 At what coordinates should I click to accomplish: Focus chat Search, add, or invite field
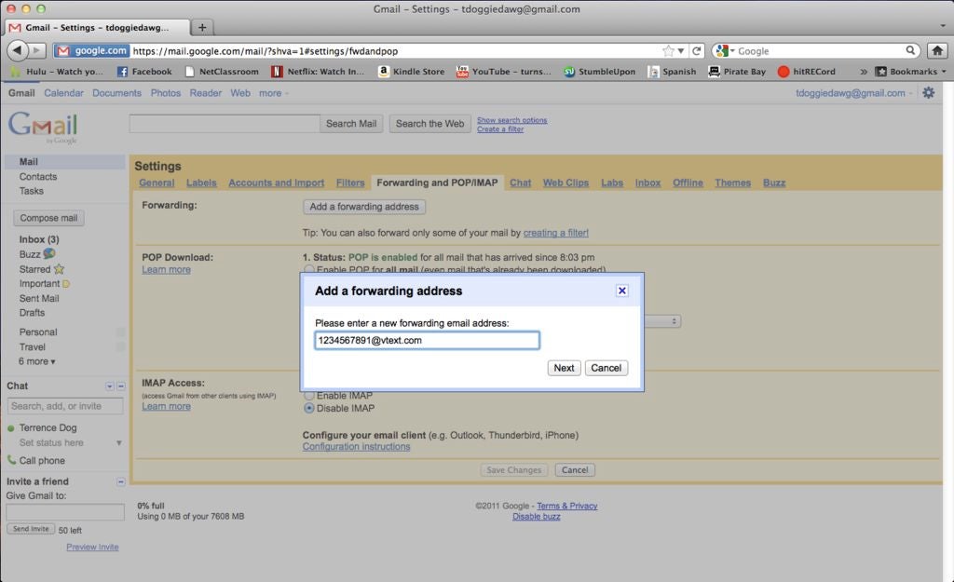[65, 406]
